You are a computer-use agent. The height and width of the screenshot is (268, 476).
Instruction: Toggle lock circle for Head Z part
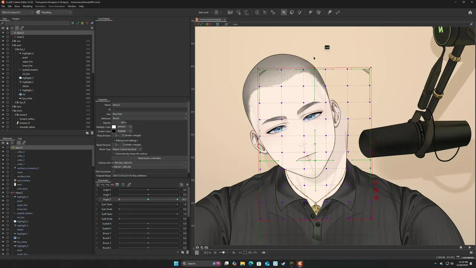click(7, 37)
